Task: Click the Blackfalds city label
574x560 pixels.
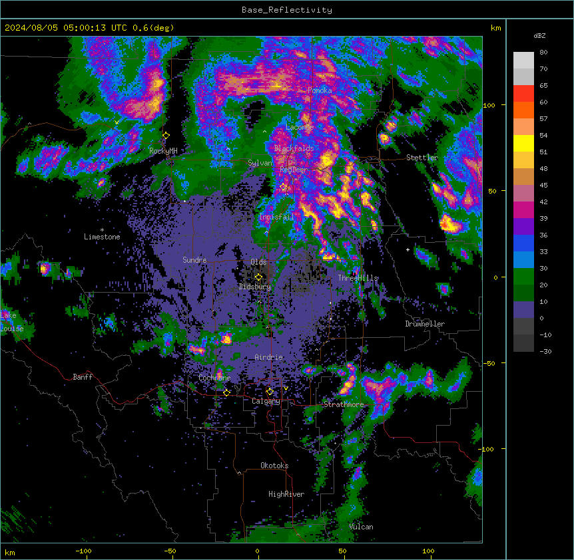Action: (x=294, y=148)
